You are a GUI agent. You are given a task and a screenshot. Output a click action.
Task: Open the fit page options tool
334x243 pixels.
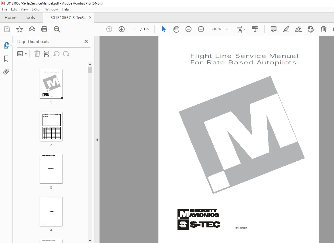pyautogui.click(x=239, y=29)
